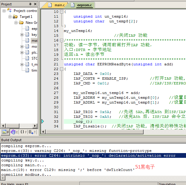Click the mo file document icon

(x=27, y=46)
